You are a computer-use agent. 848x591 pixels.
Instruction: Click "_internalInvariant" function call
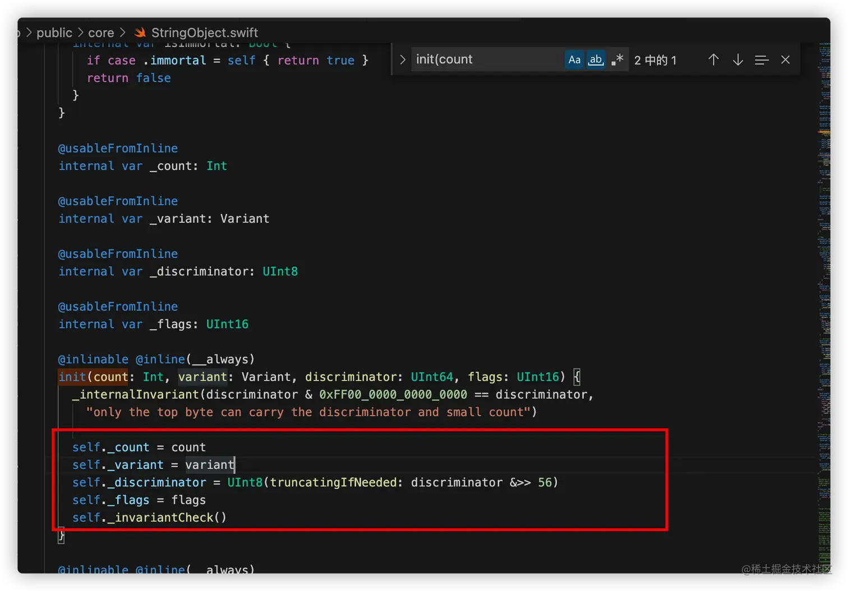tap(136, 395)
